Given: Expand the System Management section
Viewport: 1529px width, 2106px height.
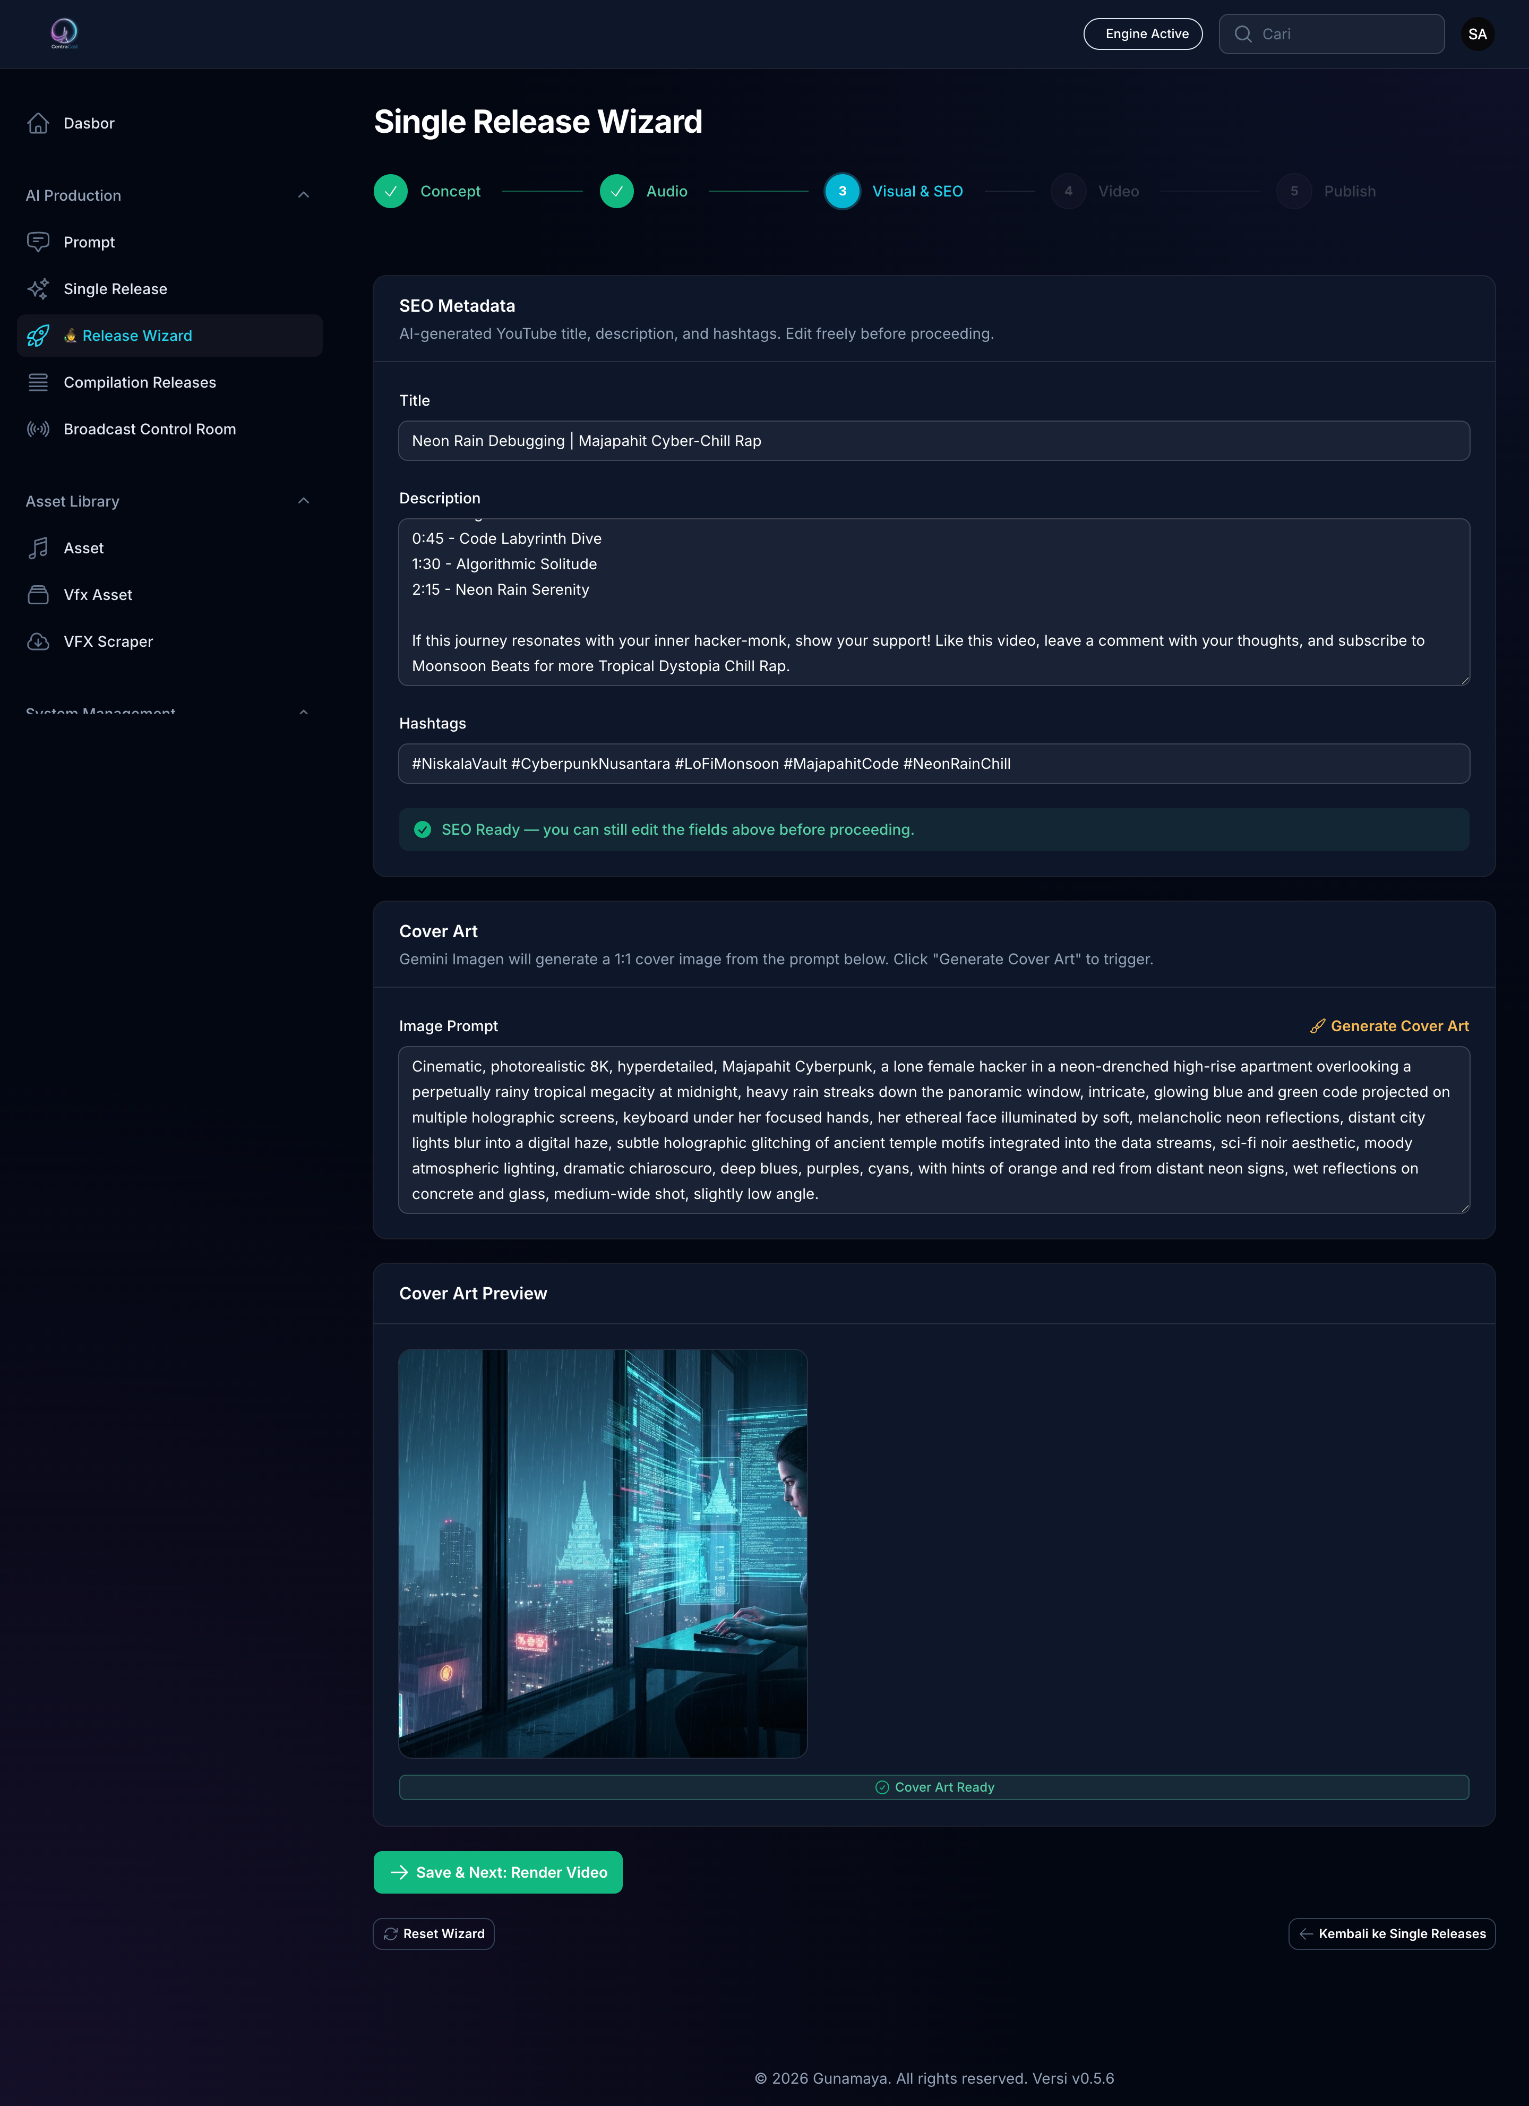Looking at the screenshot, I should point(304,711).
